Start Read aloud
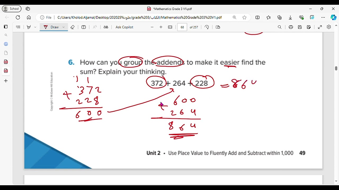 point(95,27)
